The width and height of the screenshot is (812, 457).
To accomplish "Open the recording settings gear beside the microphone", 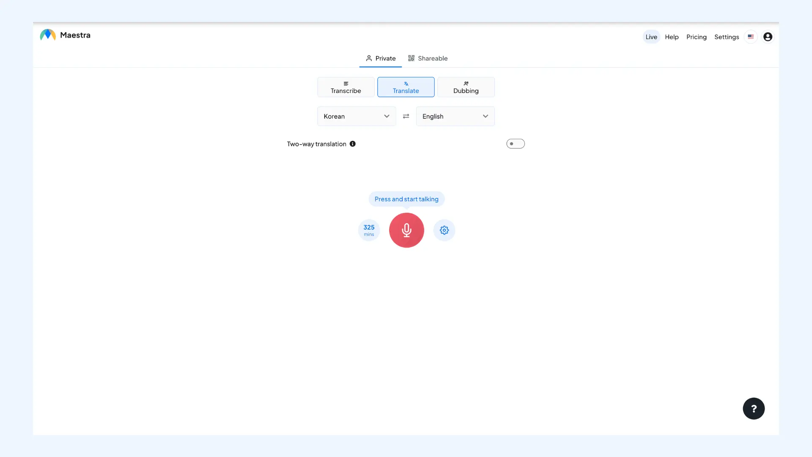I will (444, 230).
